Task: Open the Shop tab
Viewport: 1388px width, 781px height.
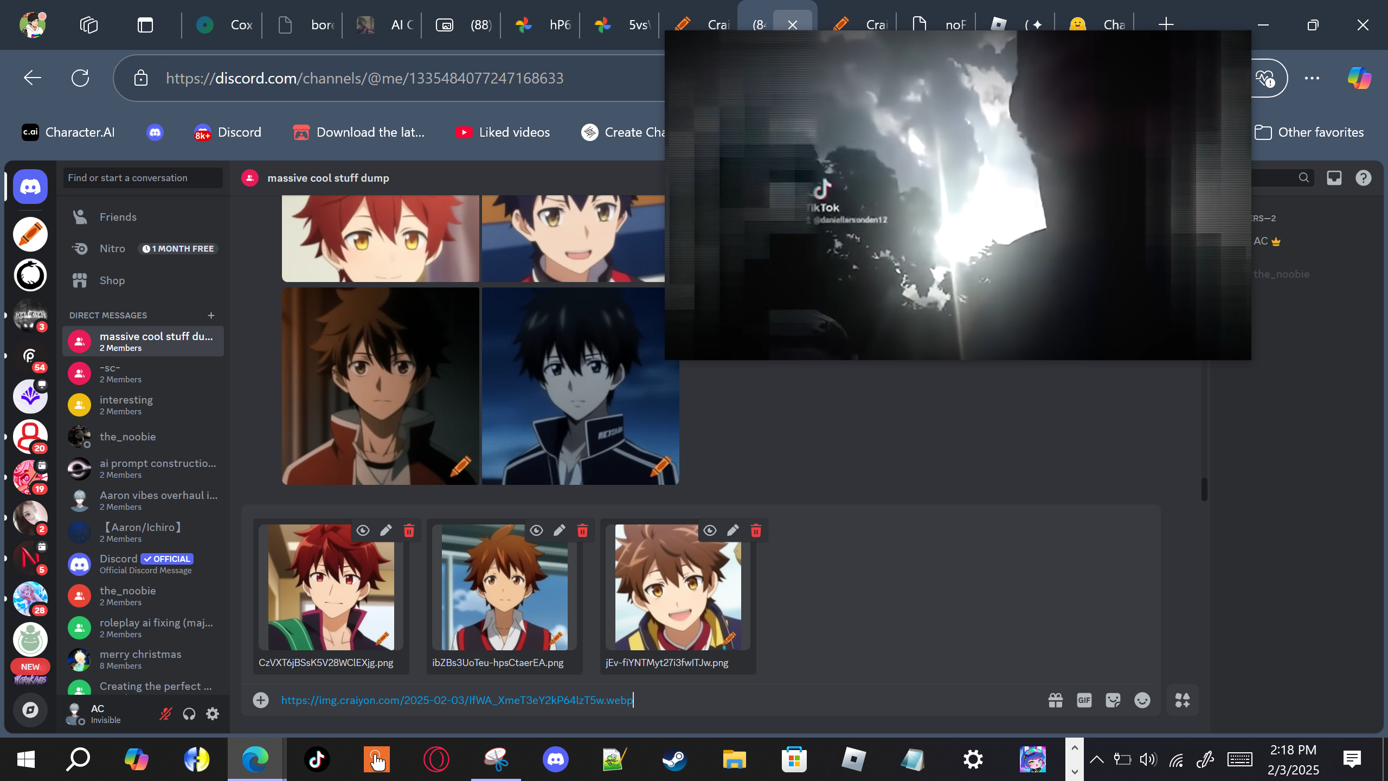Action: pyautogui.click(x=112, y=280)
